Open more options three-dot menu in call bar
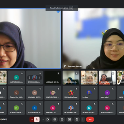Image resolution: width=124 pixels, height=124 pixels. [x=83, y=119]
